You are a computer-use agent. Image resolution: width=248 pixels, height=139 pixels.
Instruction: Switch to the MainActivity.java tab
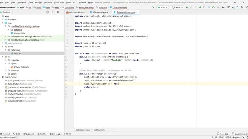[x=100, y=12]
